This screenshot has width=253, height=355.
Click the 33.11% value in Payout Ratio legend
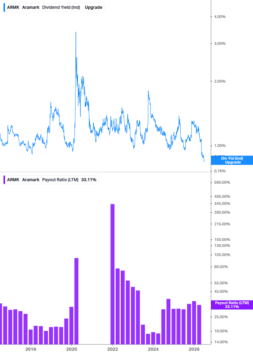pyautogui.click(x=89, y=180)
